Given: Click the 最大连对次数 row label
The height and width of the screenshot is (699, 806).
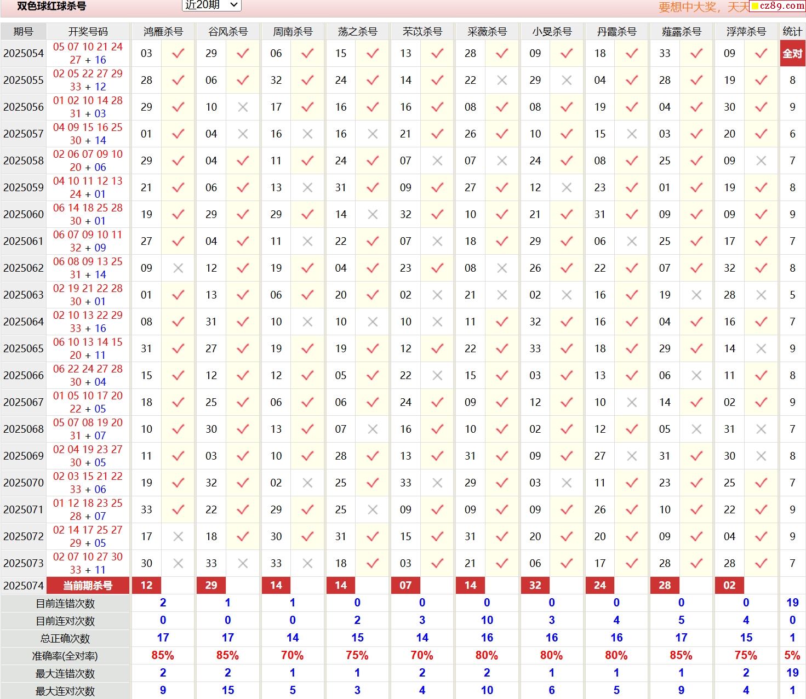Looking at the screenshot, I should tap(65, 691).
